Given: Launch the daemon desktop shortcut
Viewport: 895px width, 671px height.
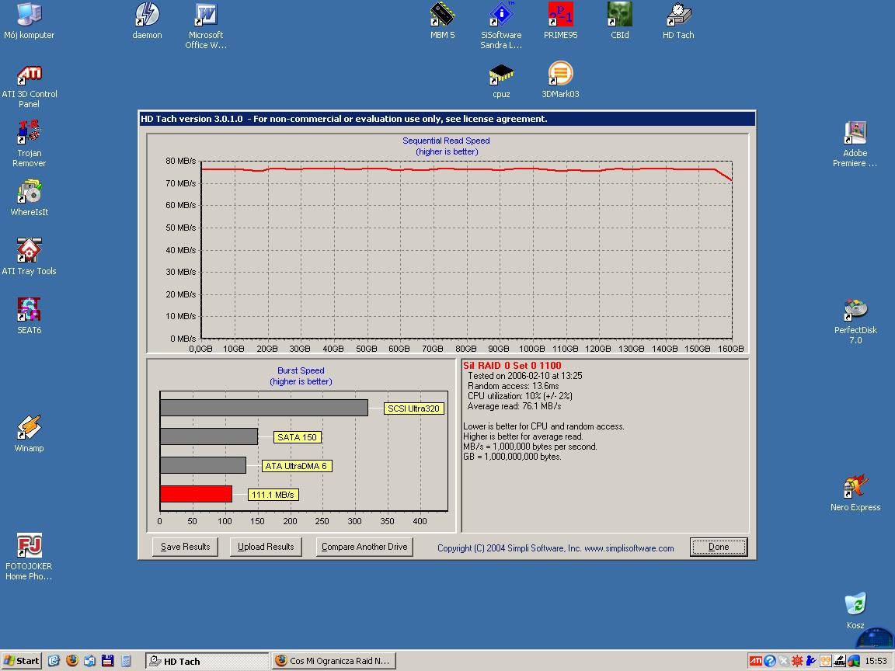Looking at the screenshot, I should 147,21.
